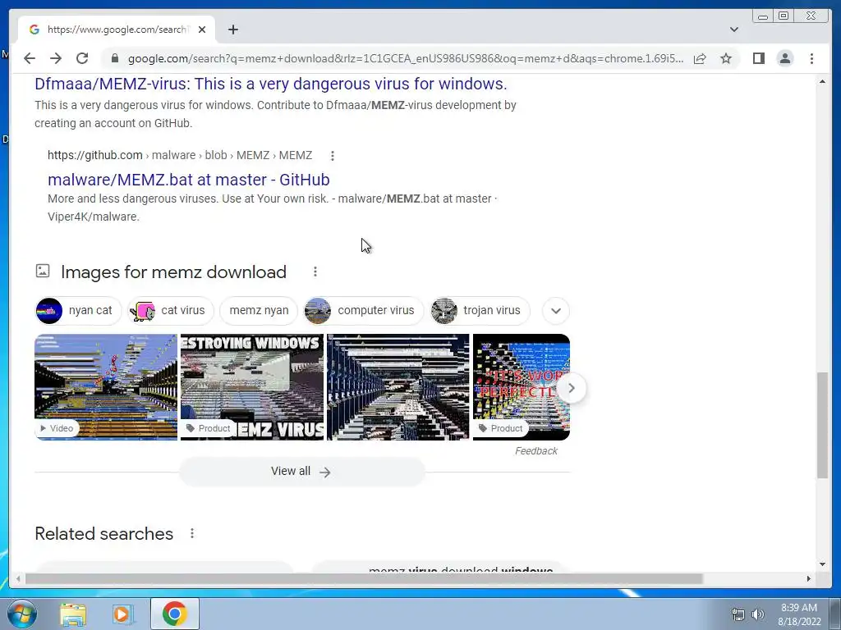
Task: Open the tab search dropdown arrow
Action: (734, 30)
